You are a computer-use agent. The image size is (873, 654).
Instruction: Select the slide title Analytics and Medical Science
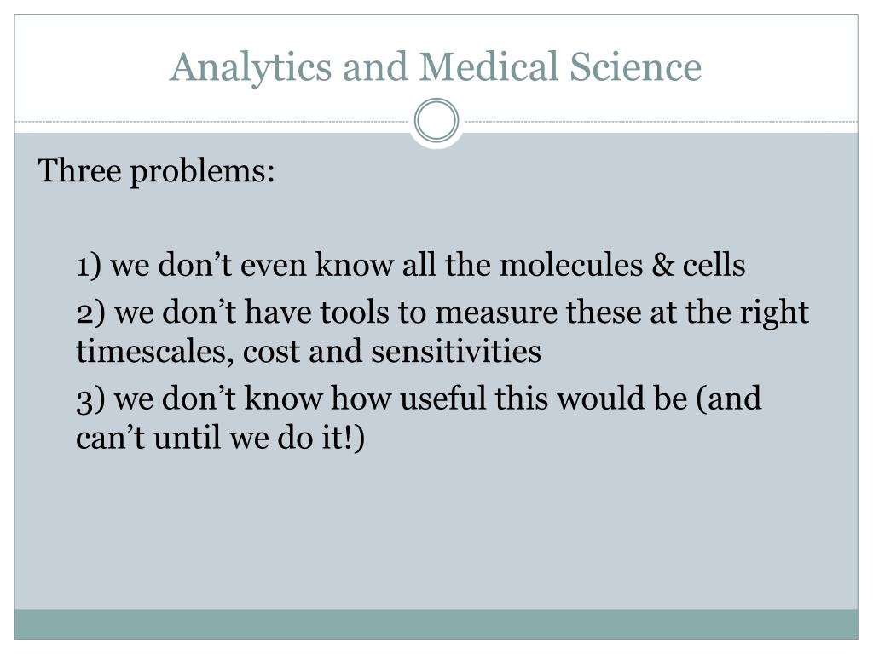tap(436, 67)
